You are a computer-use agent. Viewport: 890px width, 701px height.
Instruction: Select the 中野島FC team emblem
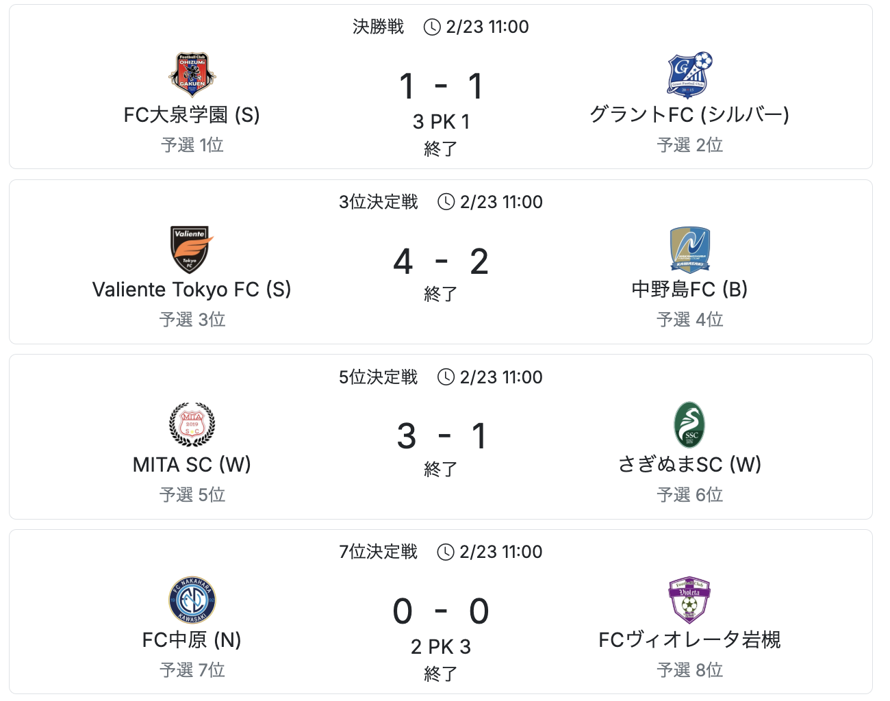click(x=689, y=250)
